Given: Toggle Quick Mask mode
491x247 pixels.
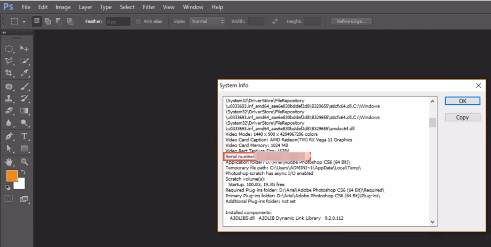Looking at the screenshot, I should (9, 199).
